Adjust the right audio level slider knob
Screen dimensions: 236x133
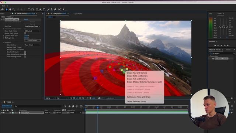pyautogui.click(x=227, y=27)
